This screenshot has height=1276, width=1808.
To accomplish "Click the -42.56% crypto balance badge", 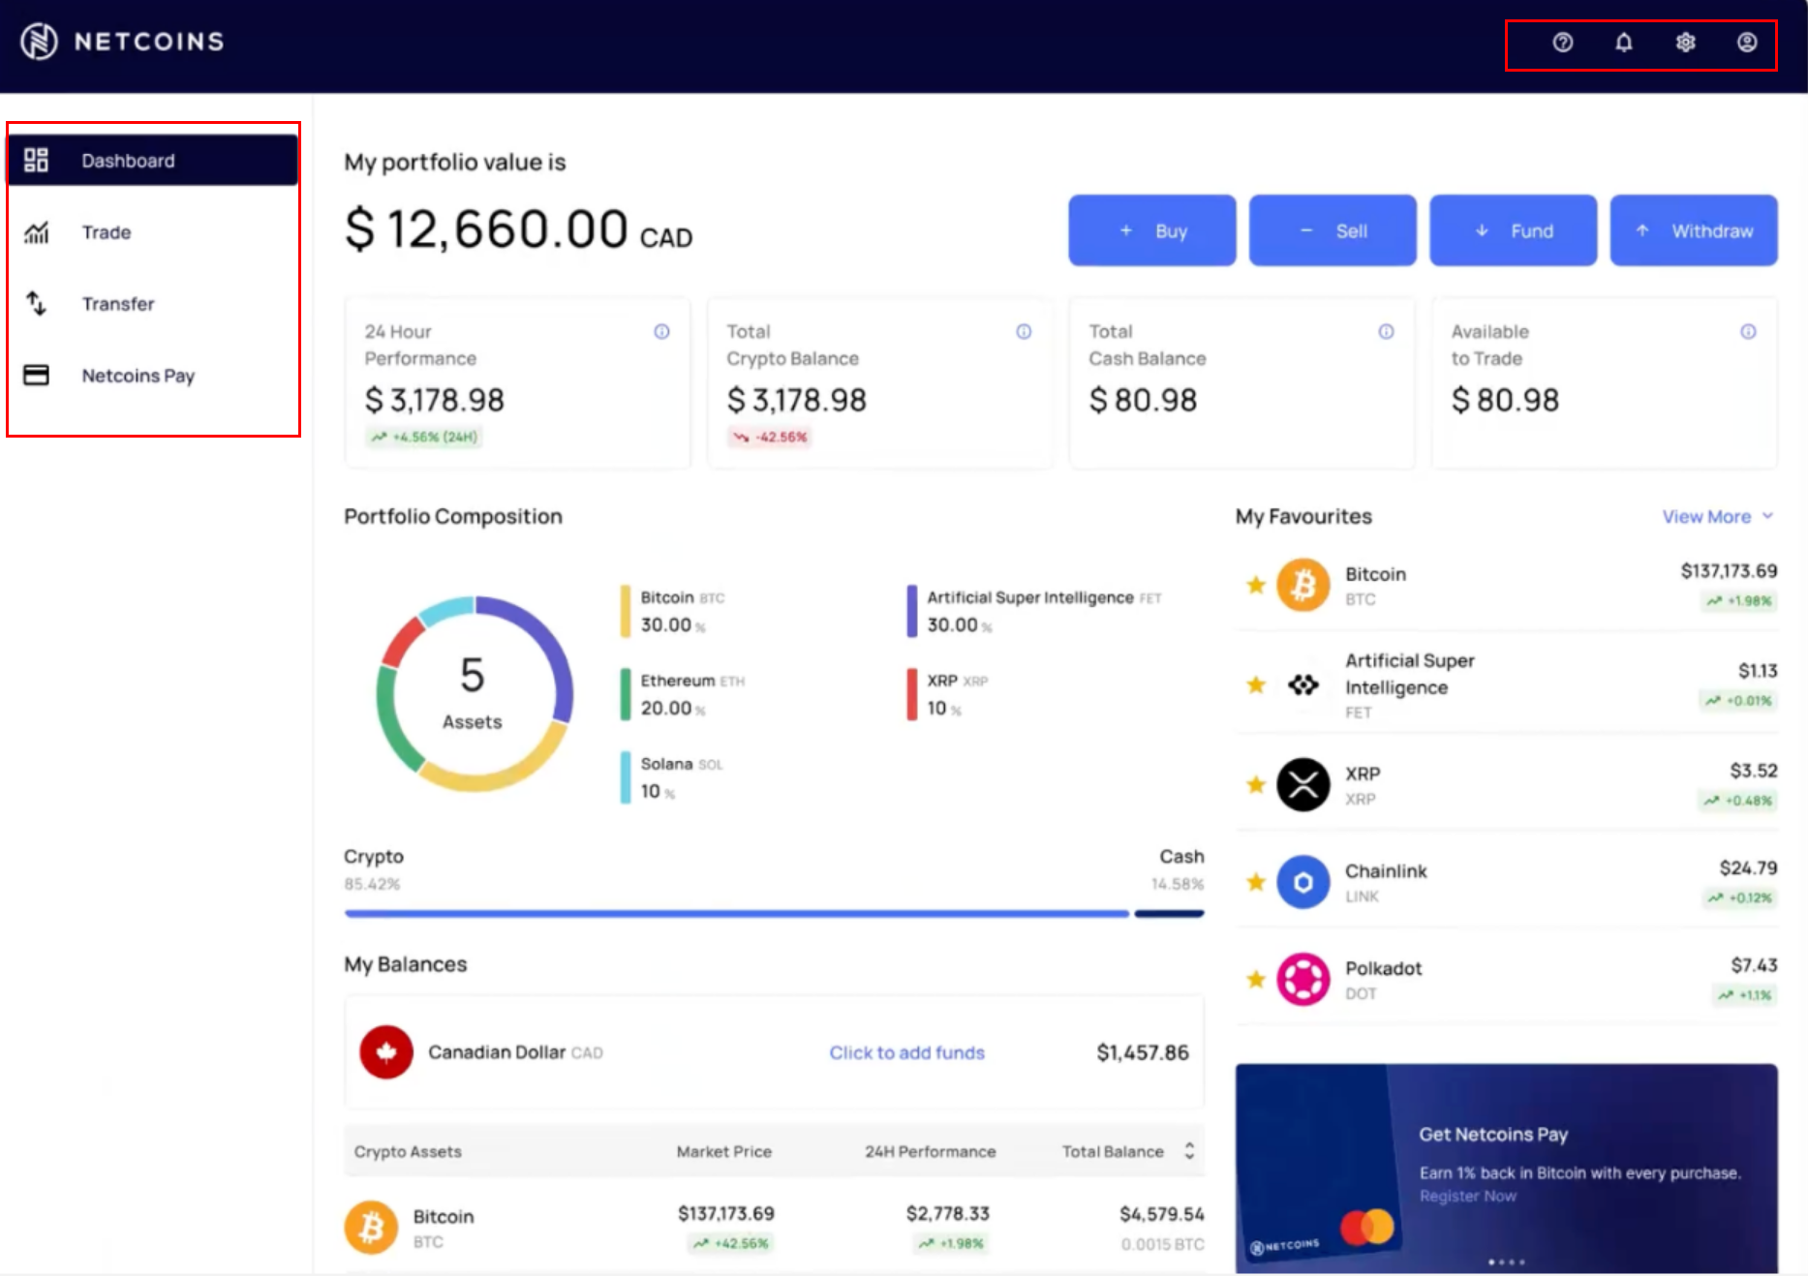I will pyautogui.click(x=770, y=437).
